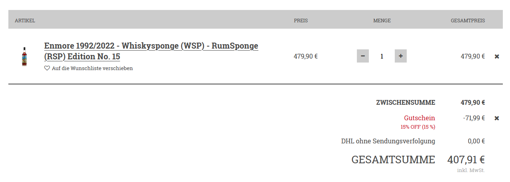510x182 pixels.
Task: Click the Enmore rum bottle thumbnail
Action: coord(24,57)
